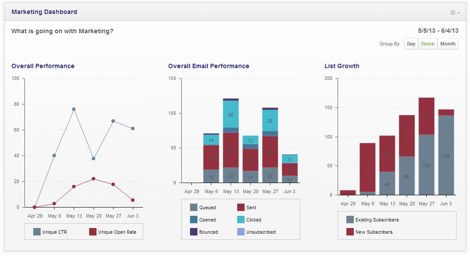Screen dimensions: 470x256
Task: Select the Week grouping option
Action: (428, 44)
